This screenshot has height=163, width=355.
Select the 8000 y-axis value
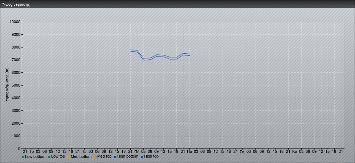click(16, 47)
